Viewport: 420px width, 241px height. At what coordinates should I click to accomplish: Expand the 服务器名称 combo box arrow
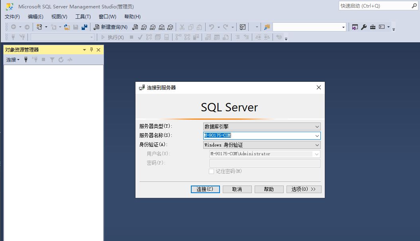[x=317, y=136]
